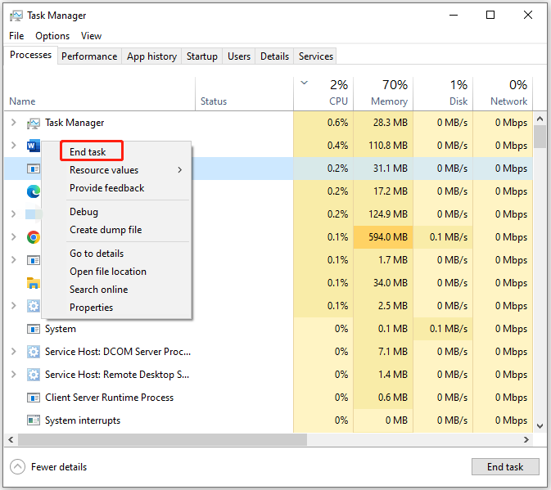Click the System interrupts icon
Screen dimensions: 551x490
pyautogui.click(x=34, y=420)
